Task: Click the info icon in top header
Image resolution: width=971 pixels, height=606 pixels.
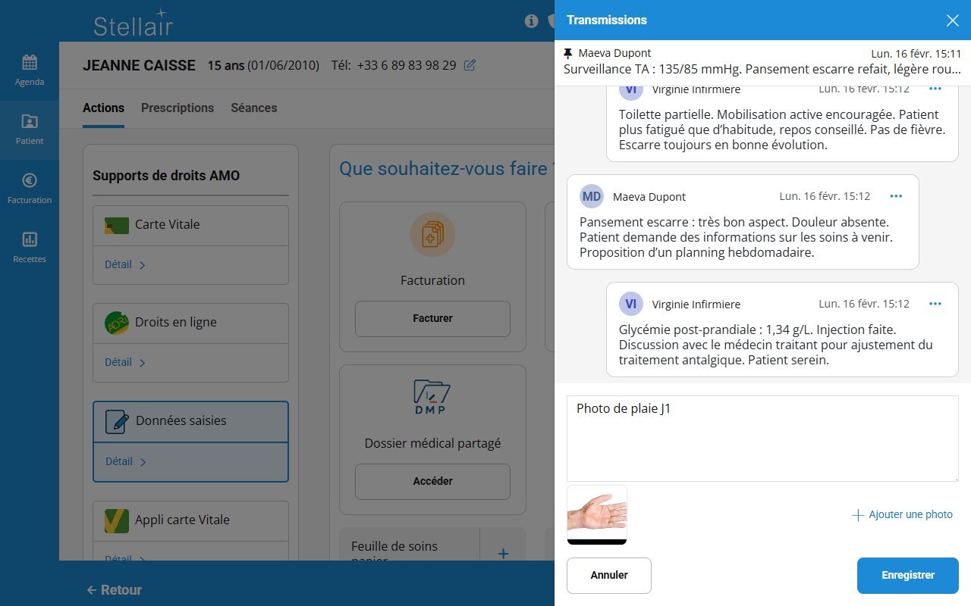Action: coord(532,21)
